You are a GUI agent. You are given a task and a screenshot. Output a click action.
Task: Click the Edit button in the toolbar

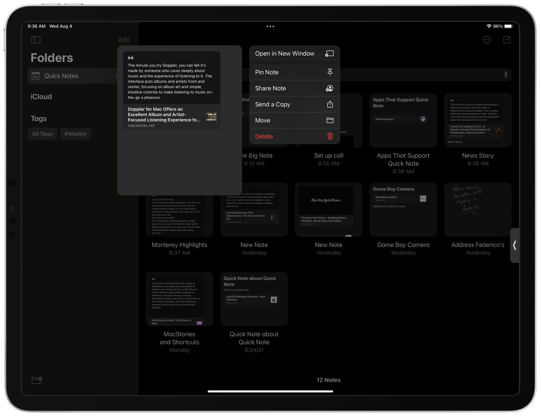pyautogui.click(x=124, y=39)
